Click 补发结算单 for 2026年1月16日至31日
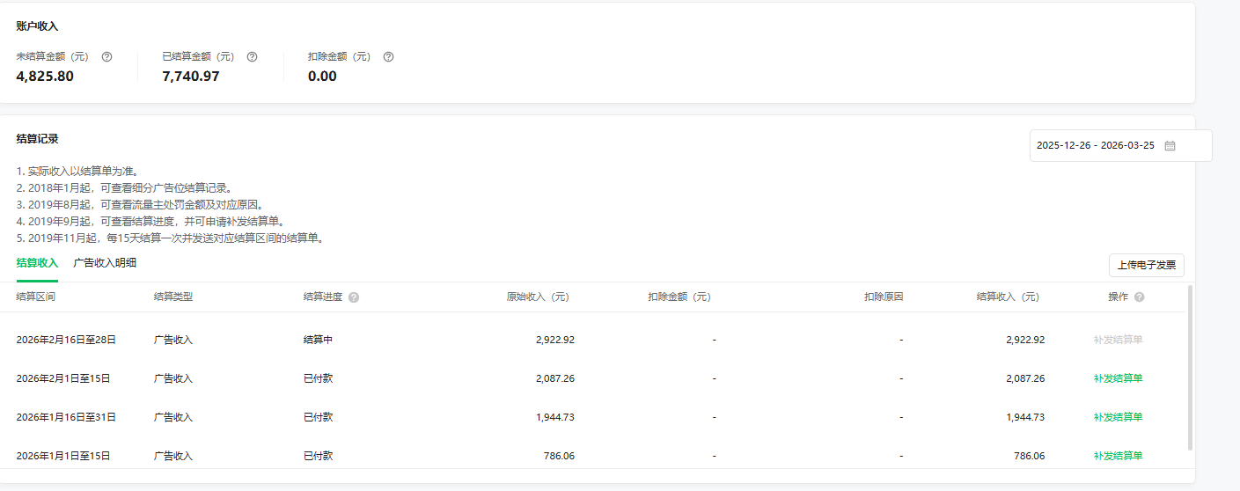 point(1118,417)
